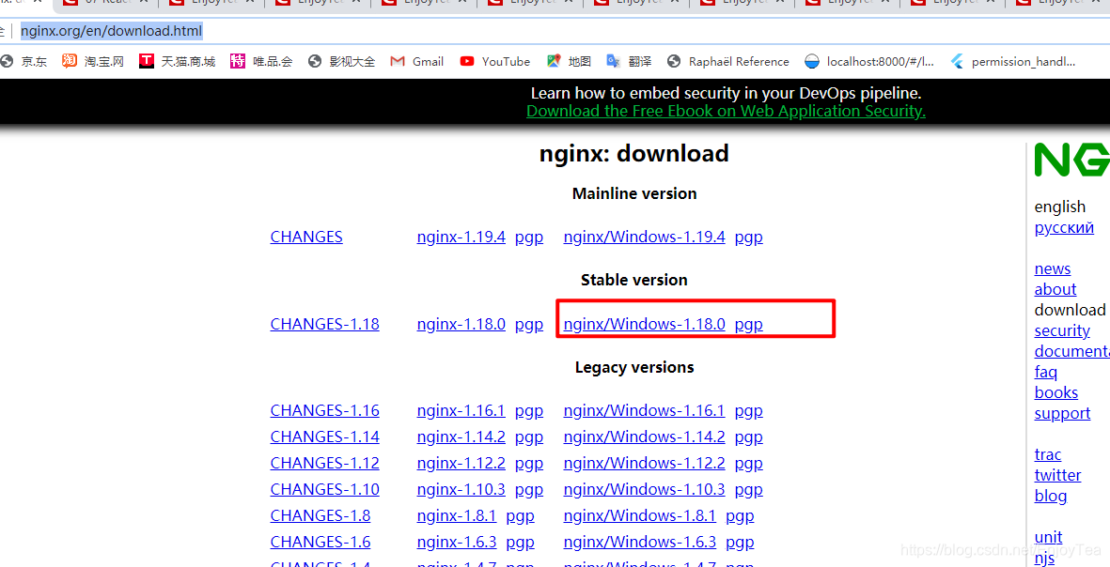The width and height of the screenshot is (1110, 567).
Task: Open the Gmail bookmark
Action: click(417, 62)
